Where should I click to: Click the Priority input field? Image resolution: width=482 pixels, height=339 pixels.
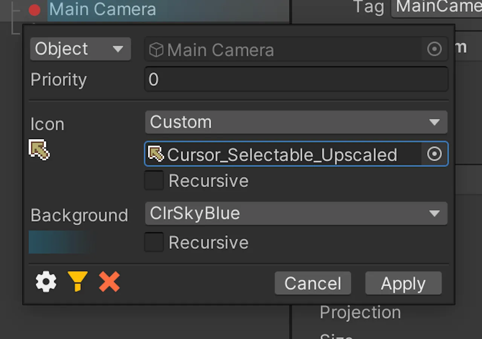tap(296, 79)
